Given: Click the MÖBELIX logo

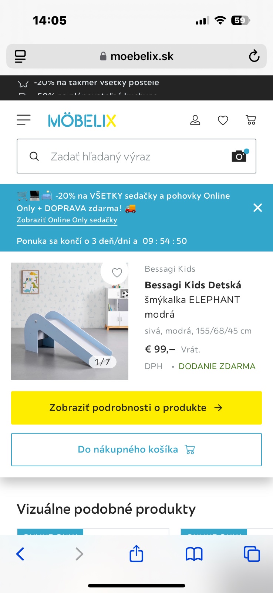Looking at the screenshot, I should (82, 121).
